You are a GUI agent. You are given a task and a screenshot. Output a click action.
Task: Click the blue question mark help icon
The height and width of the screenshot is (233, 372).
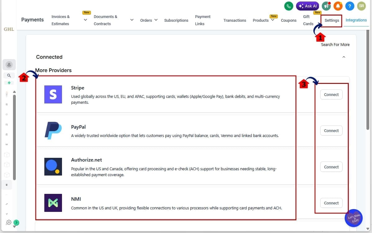click(350, 6)
